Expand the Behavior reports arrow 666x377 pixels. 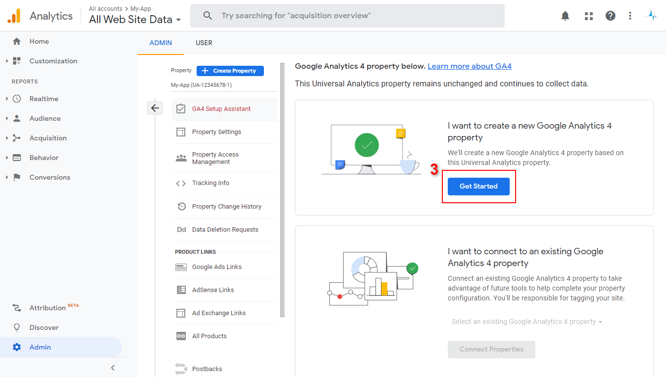pyautogui.click(x=7, y=158)
